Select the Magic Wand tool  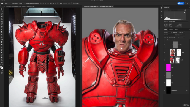[x=2, y=17]
